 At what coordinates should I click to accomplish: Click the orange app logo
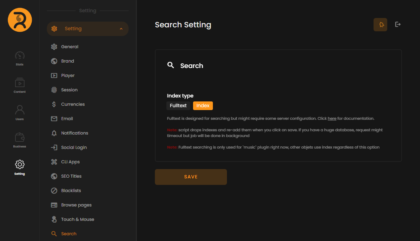pos(20,20)
